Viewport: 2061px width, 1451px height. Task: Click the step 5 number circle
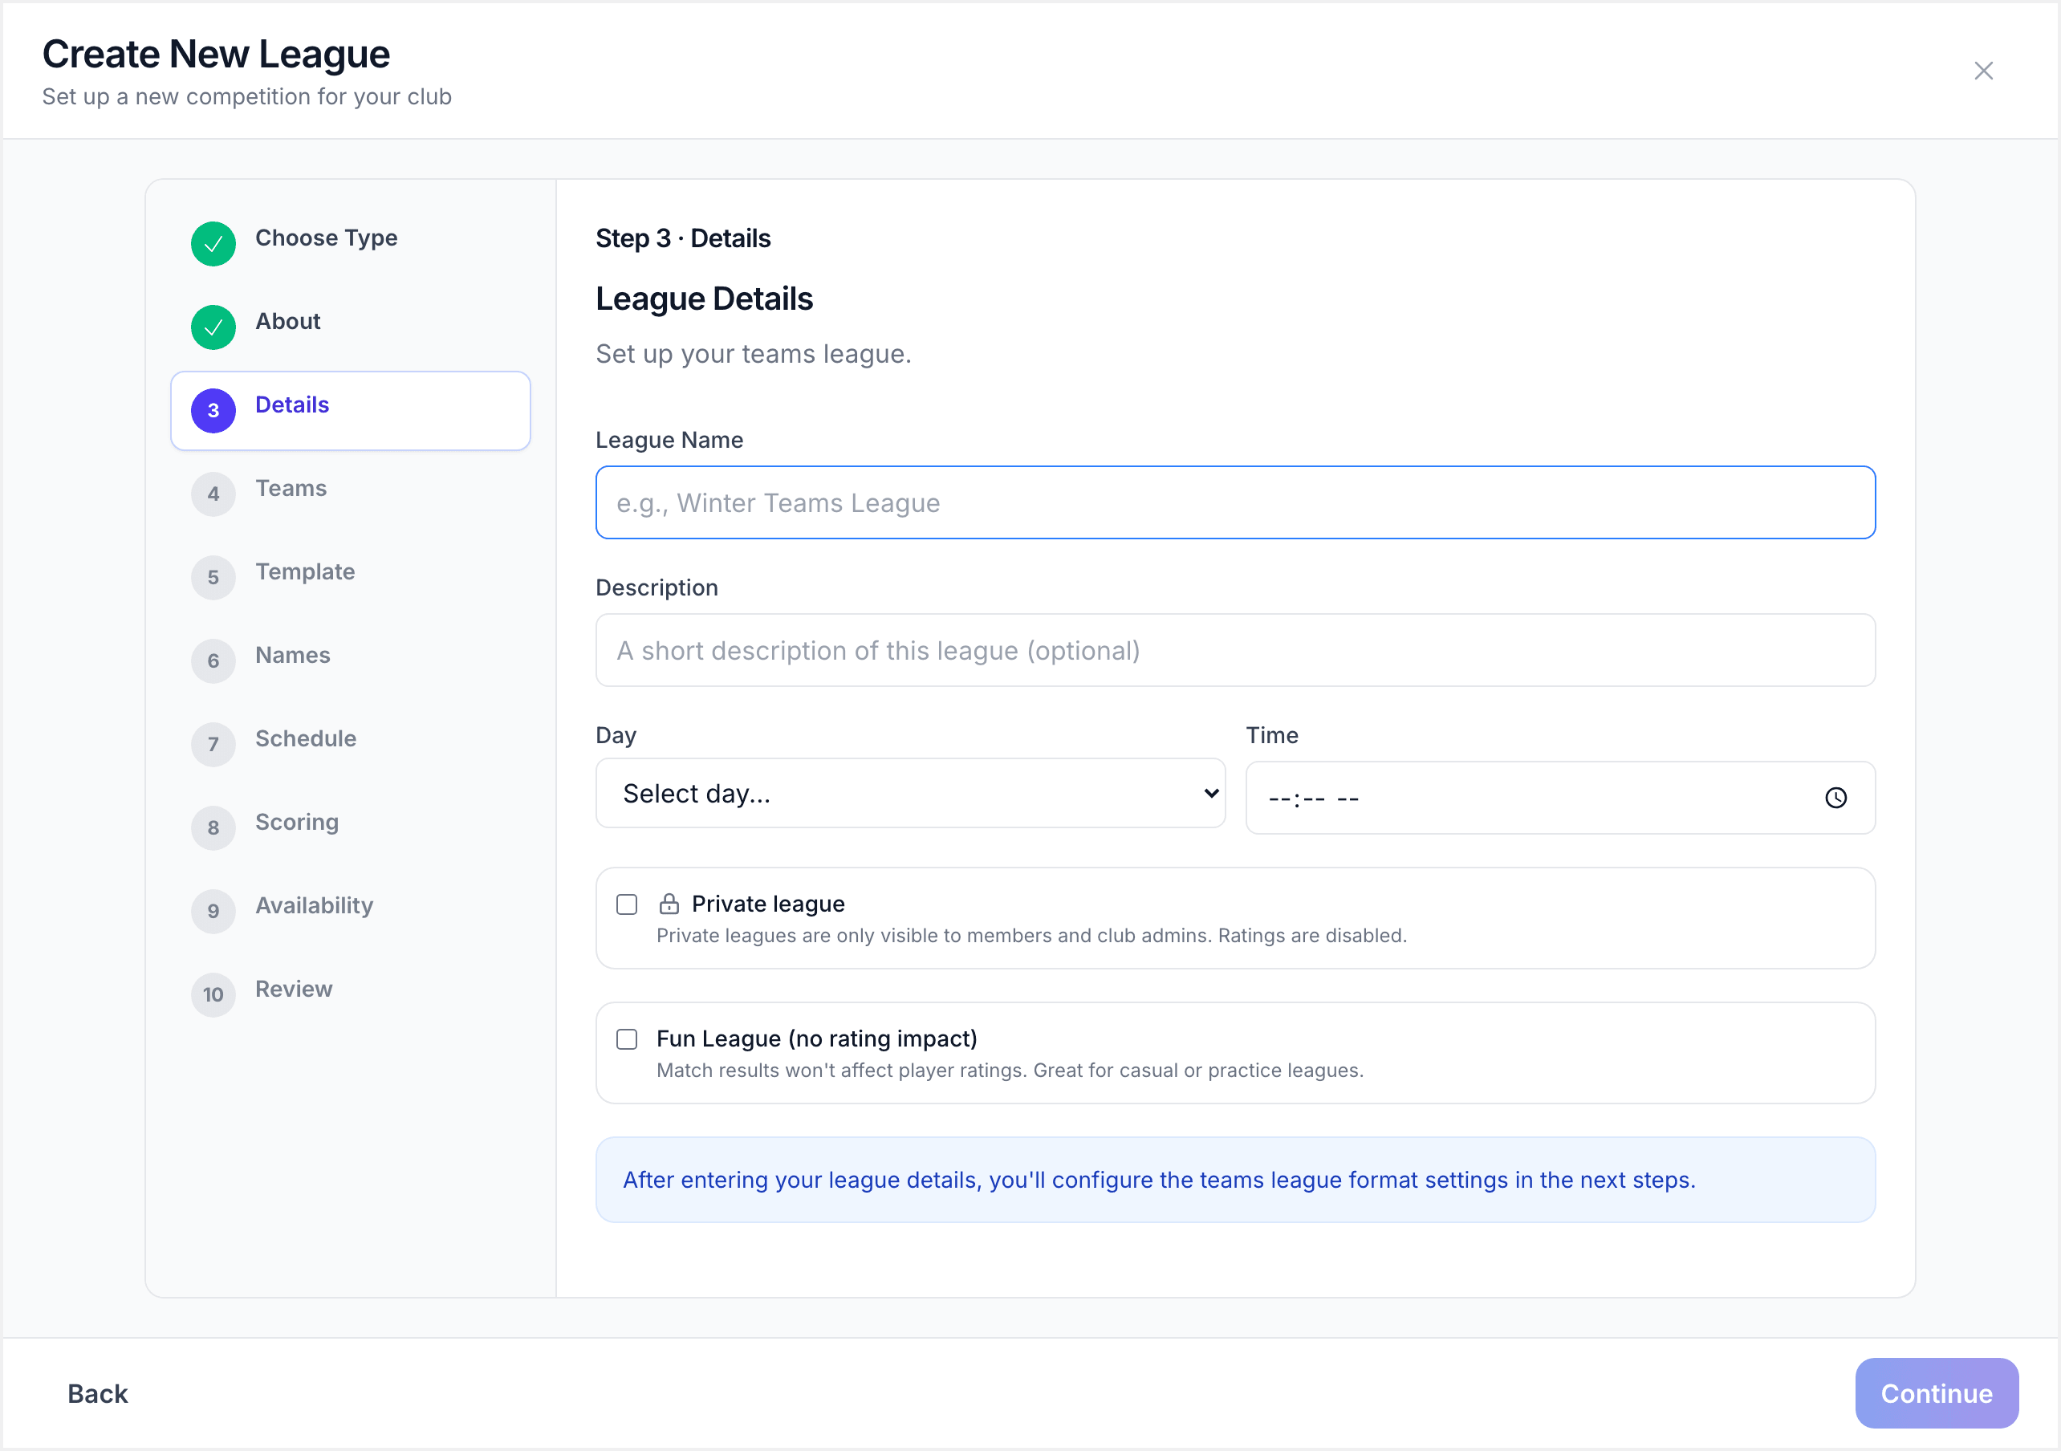click(213, 577)
